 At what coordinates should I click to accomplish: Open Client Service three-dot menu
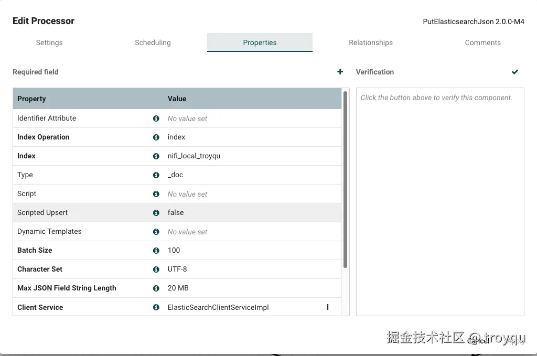point(328,307)
